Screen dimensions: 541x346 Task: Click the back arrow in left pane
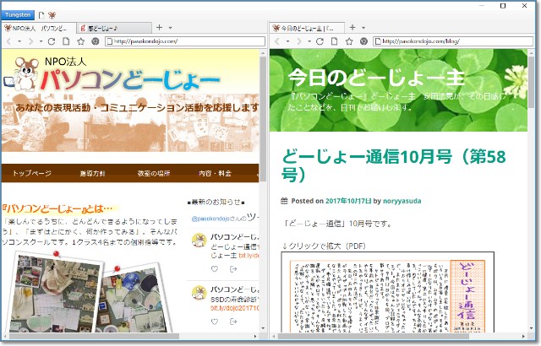[x=8, y=41]
